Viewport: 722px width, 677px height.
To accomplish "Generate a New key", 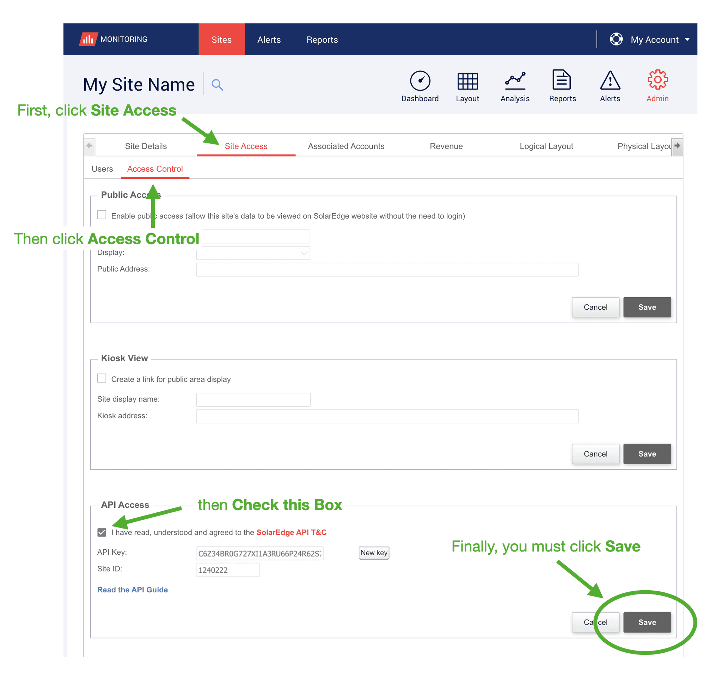I will [x=374, y=553].
